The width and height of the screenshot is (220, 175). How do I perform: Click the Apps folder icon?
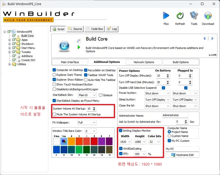(18, 40)
